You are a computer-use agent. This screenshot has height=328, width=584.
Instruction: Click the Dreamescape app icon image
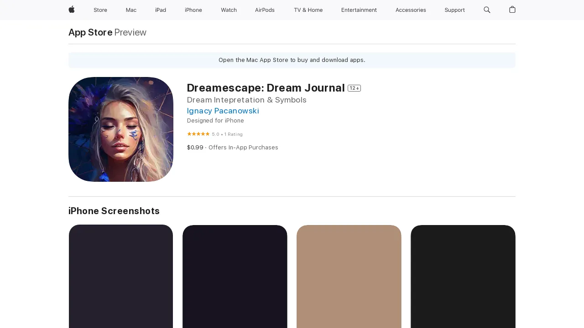121,129
